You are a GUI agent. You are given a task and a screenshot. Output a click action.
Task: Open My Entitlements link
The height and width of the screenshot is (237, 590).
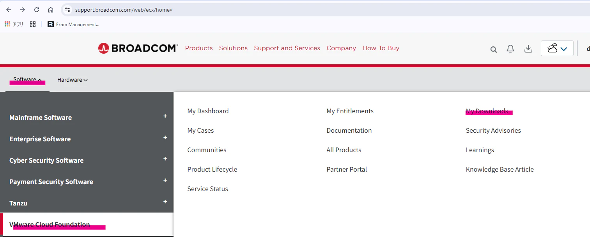350,111
